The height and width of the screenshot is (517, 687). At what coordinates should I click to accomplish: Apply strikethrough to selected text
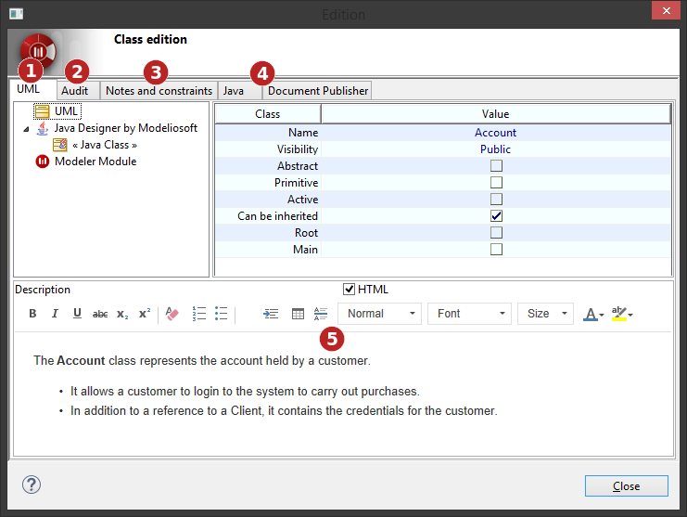point(100,314)
